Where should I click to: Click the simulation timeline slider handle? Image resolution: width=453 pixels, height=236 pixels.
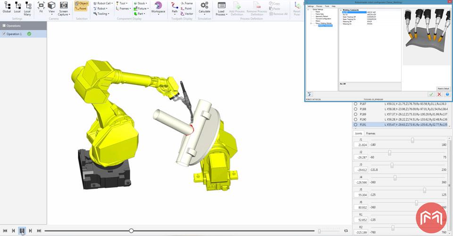point(131,231)
